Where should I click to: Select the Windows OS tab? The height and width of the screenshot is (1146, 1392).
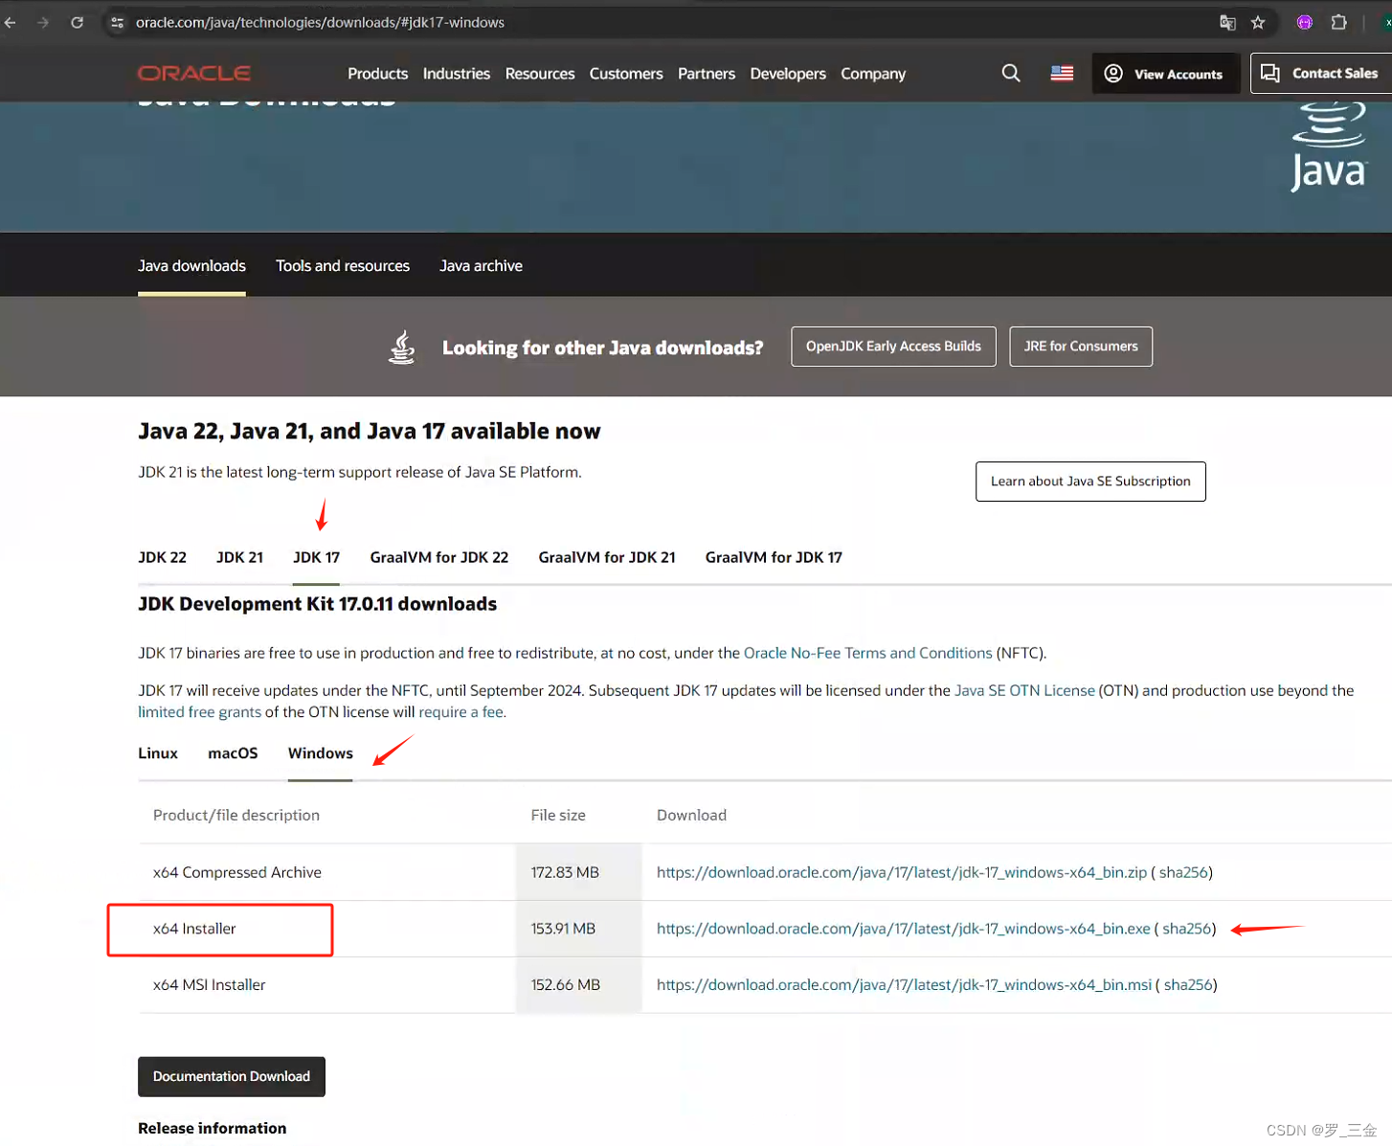click(320, 753)
